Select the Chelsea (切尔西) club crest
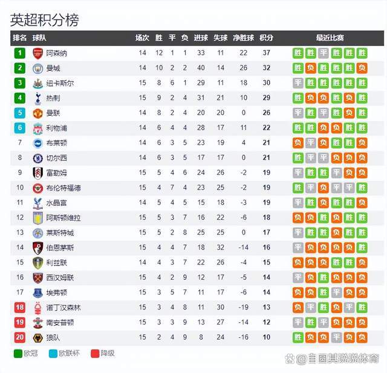Viewport: 387px width, 373px height. coord(37,157)
